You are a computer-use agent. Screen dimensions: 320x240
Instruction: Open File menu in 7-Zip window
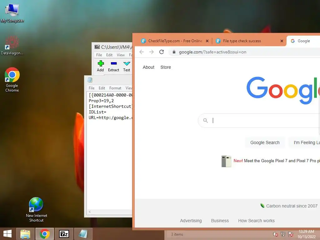pyautogui.click(x=99, y=55)
